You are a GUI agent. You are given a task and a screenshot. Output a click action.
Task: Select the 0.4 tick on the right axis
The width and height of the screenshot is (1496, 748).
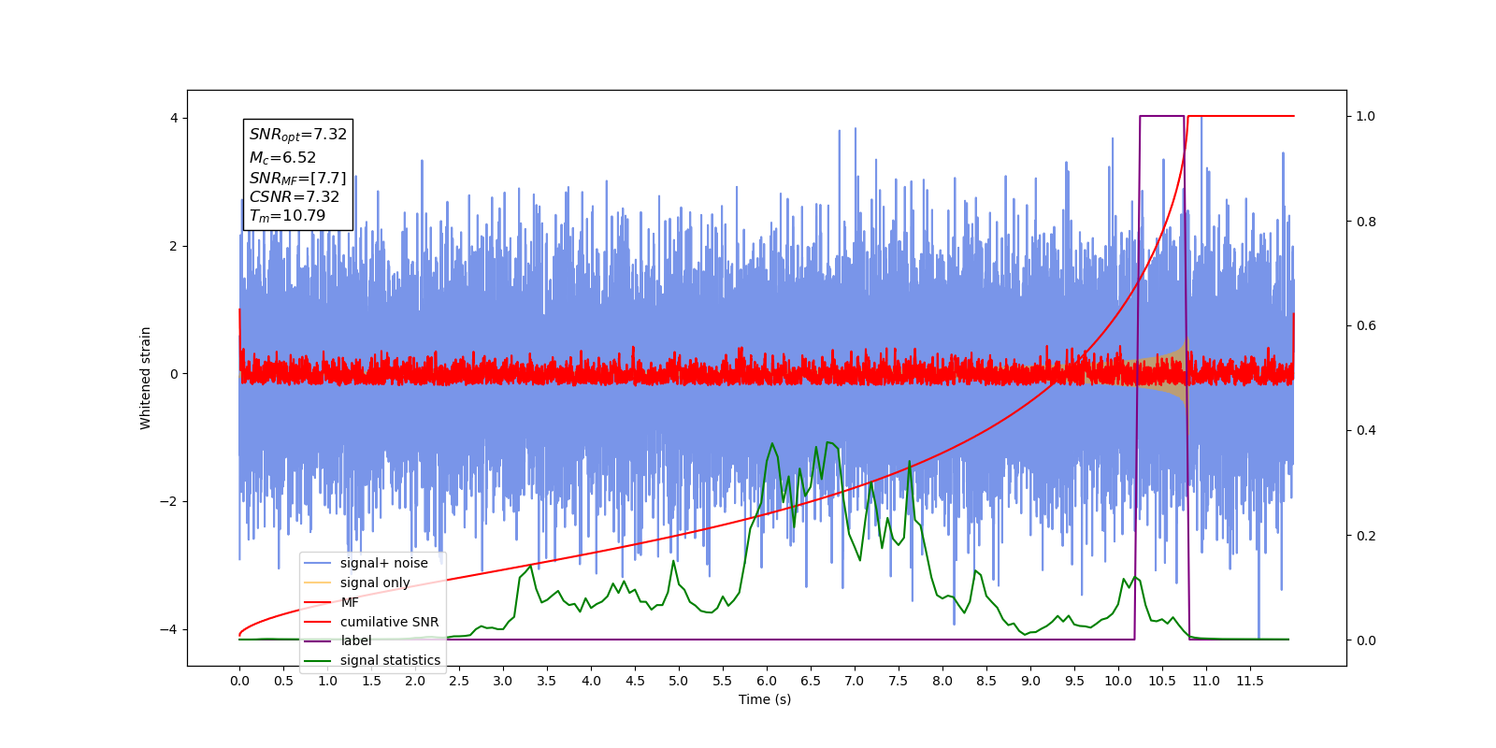click(1366, 431)
